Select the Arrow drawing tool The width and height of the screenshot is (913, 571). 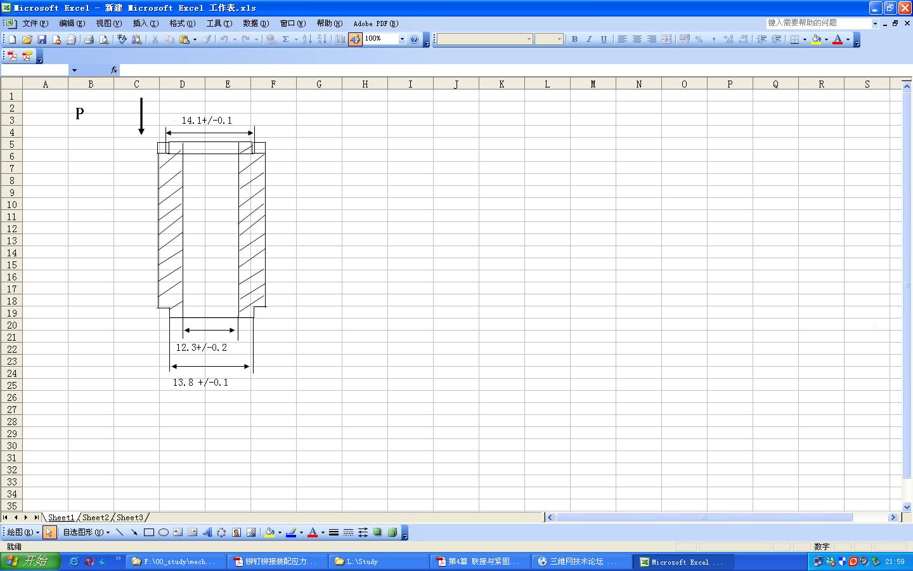(134, 532)
